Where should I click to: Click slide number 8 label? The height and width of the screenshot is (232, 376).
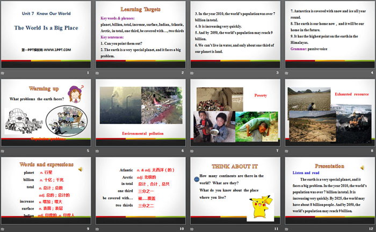[x=372, y=151]
